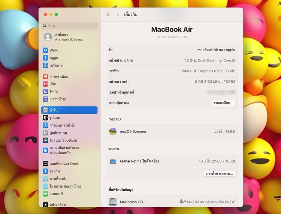Go back with the left chevron

click(108, 14)
